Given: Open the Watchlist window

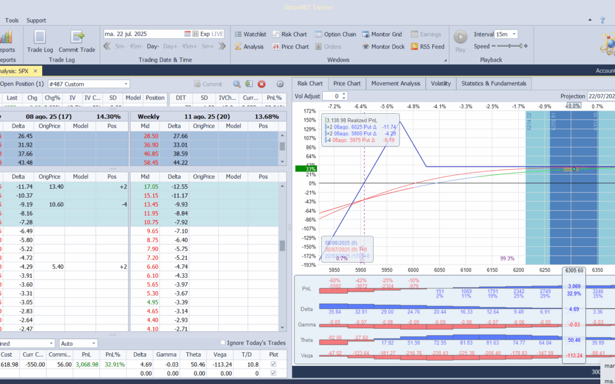Looking at the screenshot, I should click(x=250, y=34).
